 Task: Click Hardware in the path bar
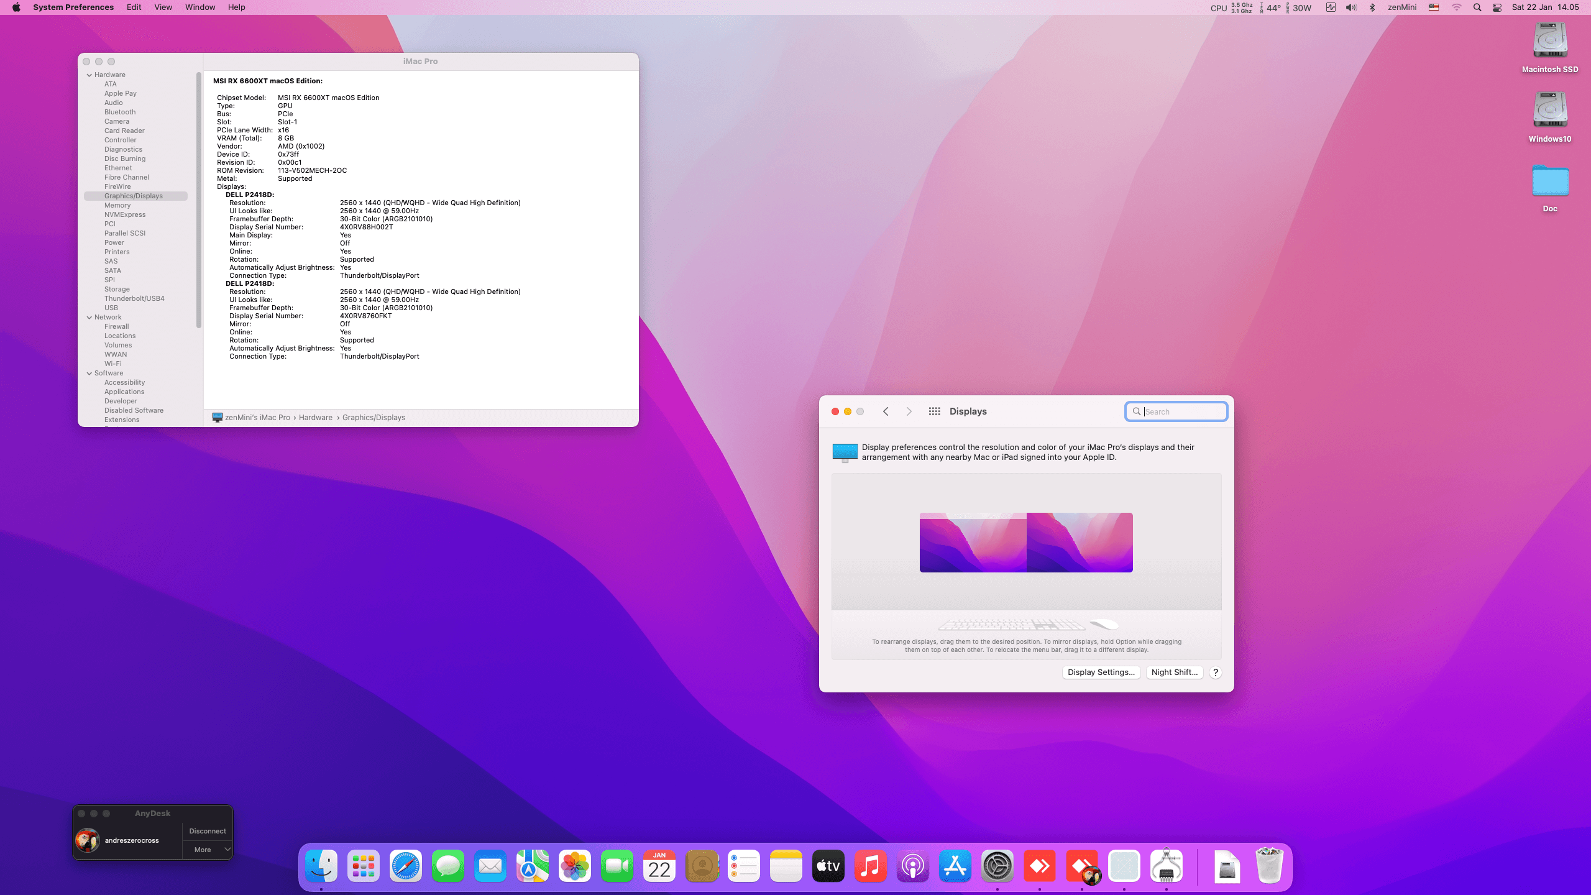click(316, 418)
